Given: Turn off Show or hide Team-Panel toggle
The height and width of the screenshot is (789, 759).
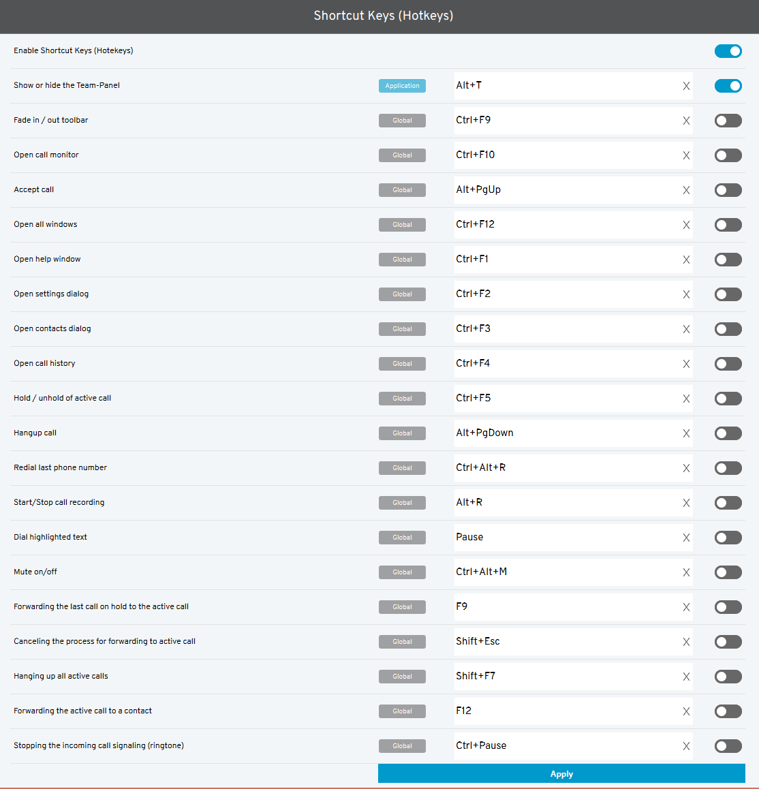Looking at the screenshot, I should (728, 86).
